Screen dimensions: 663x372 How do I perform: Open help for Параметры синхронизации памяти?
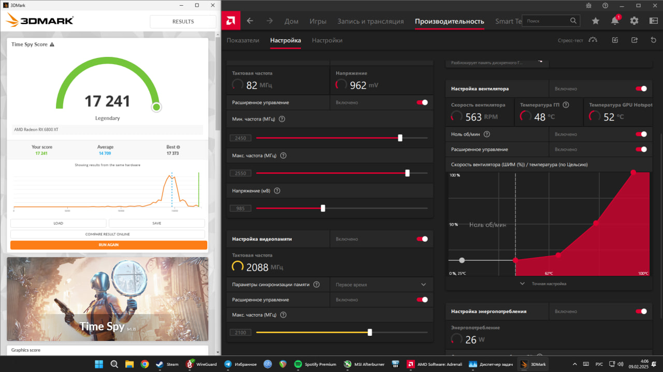point(316,285)
